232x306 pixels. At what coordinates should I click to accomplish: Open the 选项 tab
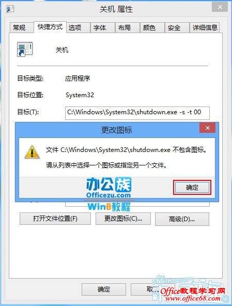pos(75,27)
